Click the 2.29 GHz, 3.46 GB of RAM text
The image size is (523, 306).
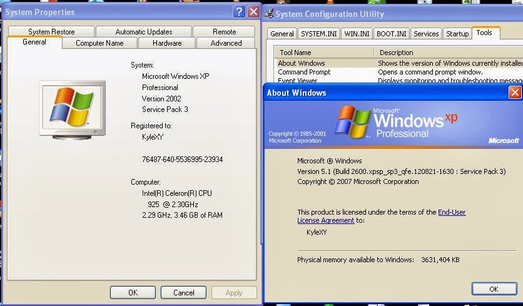coord(182,215)
